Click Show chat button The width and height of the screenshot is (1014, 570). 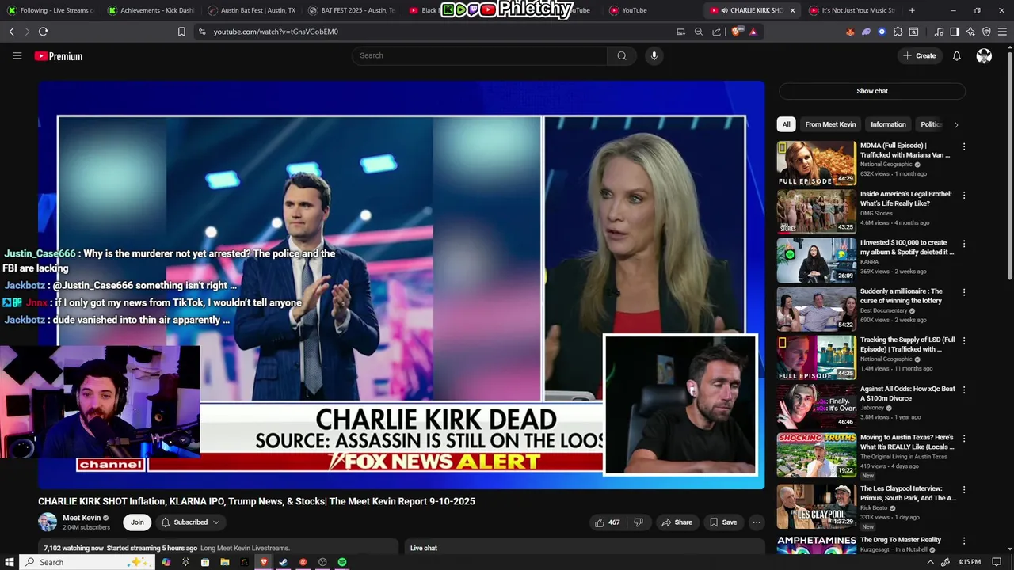click(871, 91)
